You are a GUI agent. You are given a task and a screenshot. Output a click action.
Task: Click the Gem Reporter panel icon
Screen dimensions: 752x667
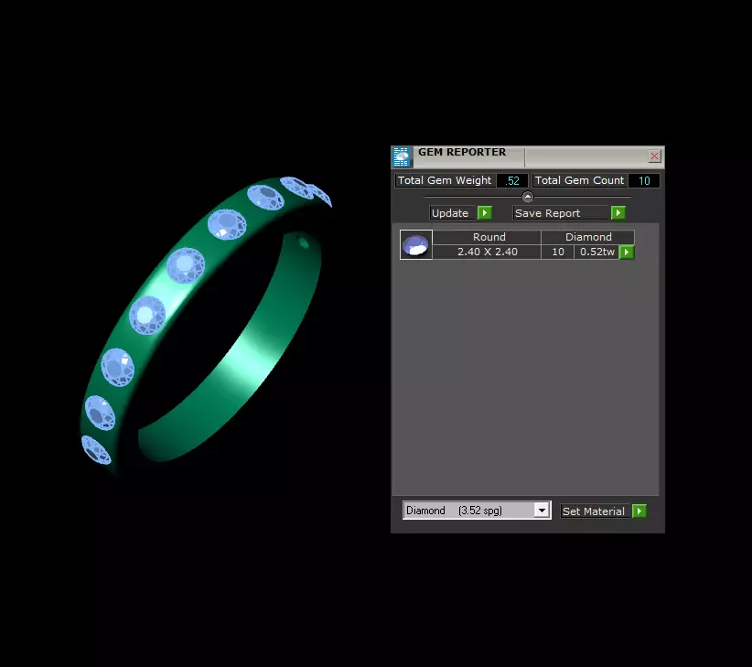pyautogui.click(x=402, y=156)
